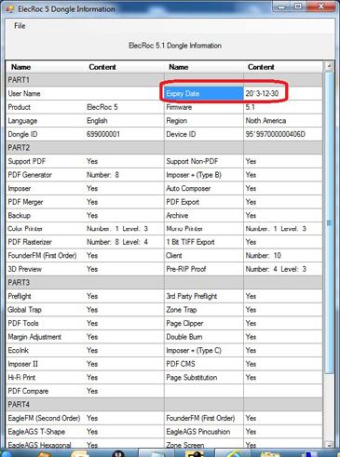Select the PART2 section header row
The width and height of the screenshot is (340, 457).
pos(164,148)
